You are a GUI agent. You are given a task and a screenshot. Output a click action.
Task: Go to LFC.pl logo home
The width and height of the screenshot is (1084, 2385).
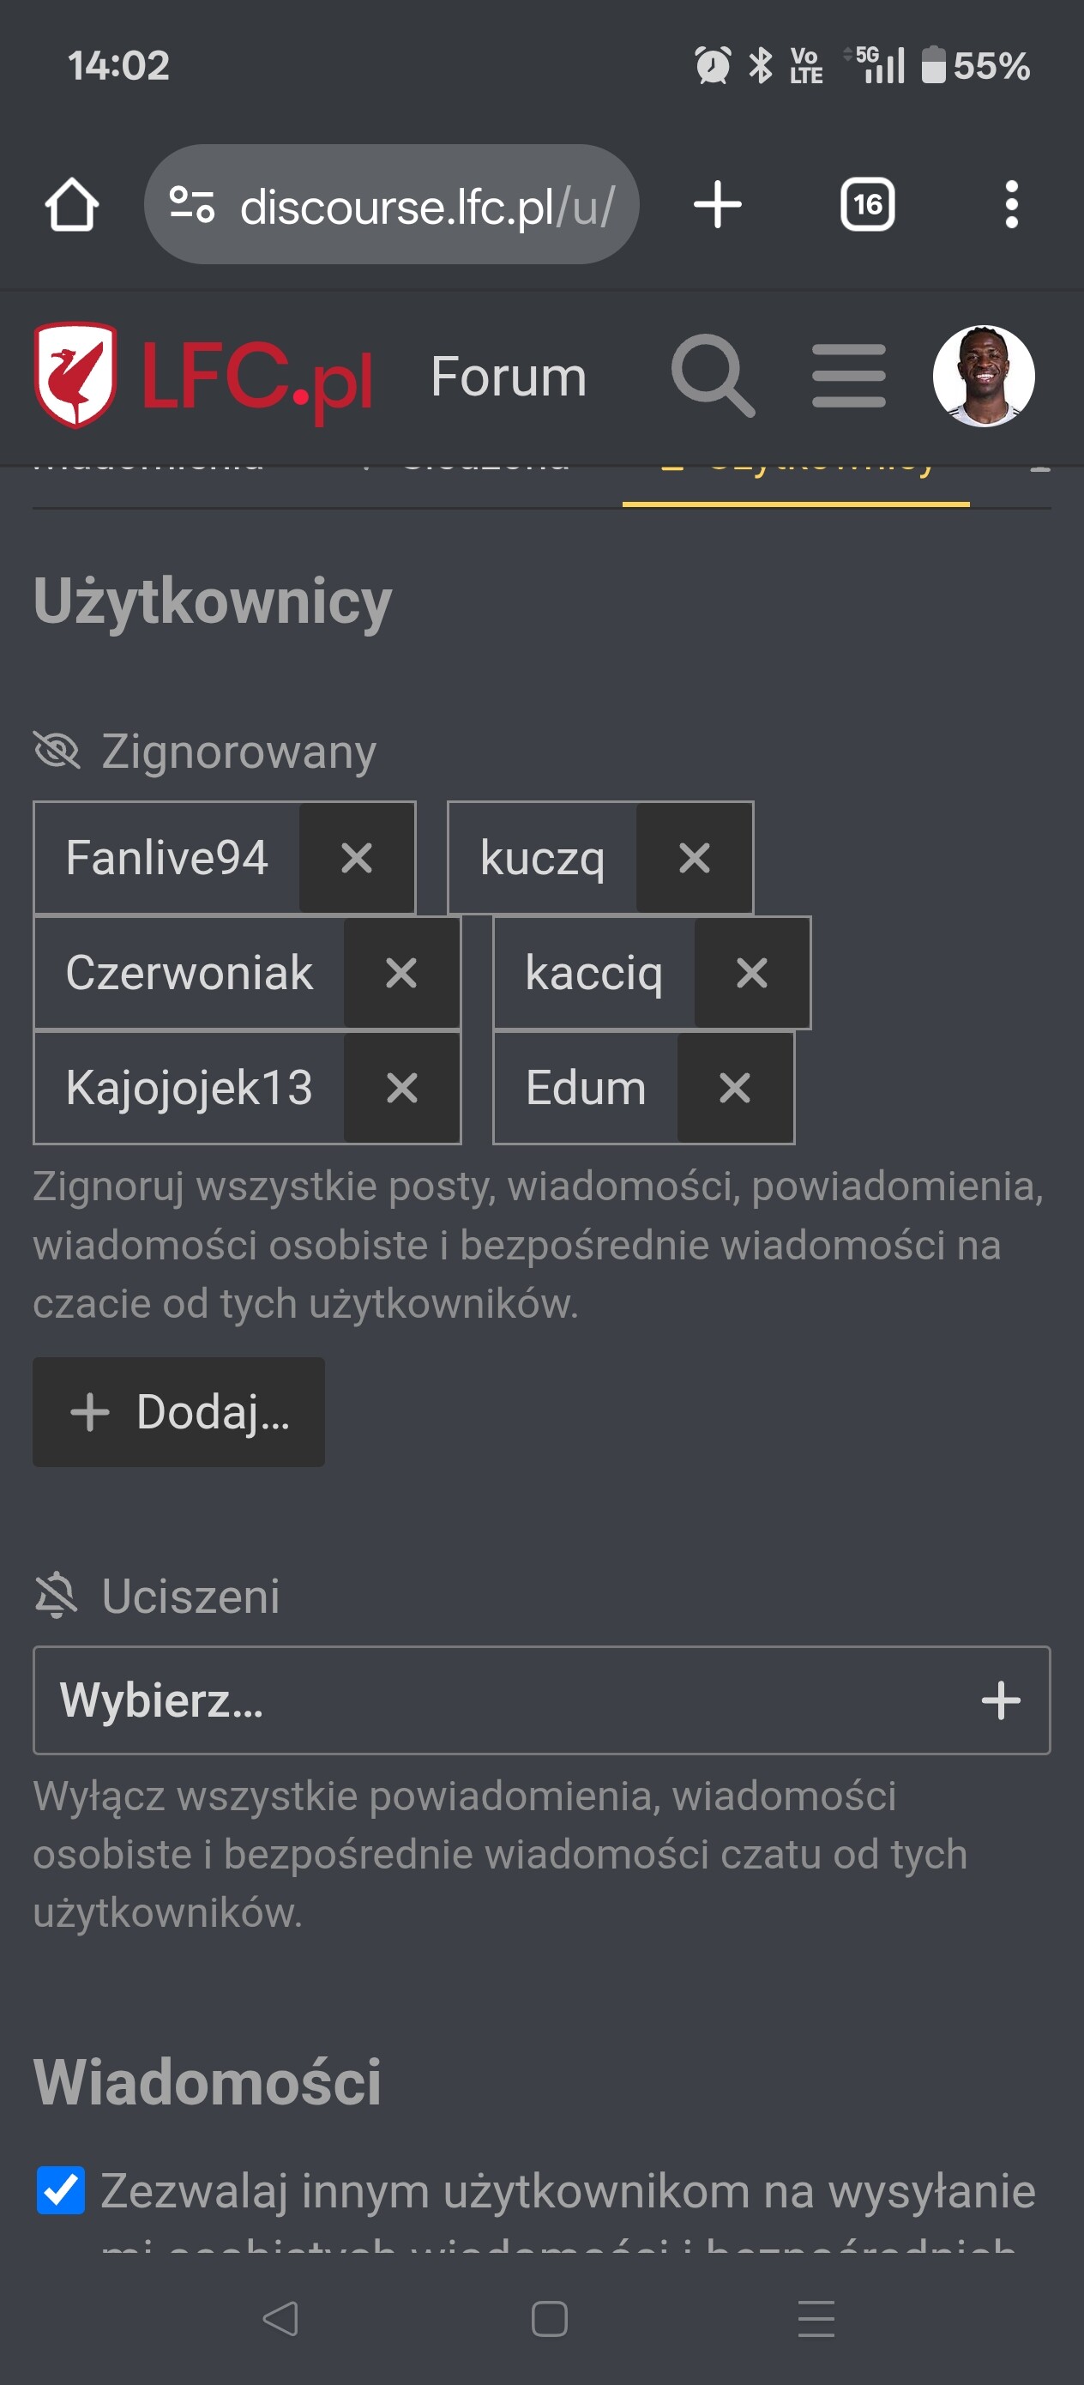point(203,376)
